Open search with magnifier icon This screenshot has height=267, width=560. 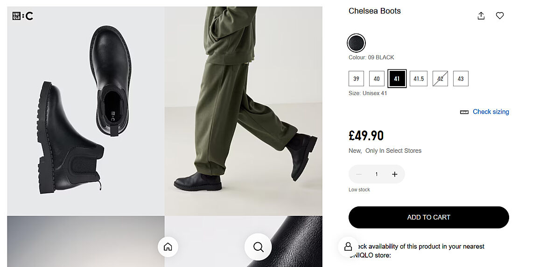pos(258,247)
